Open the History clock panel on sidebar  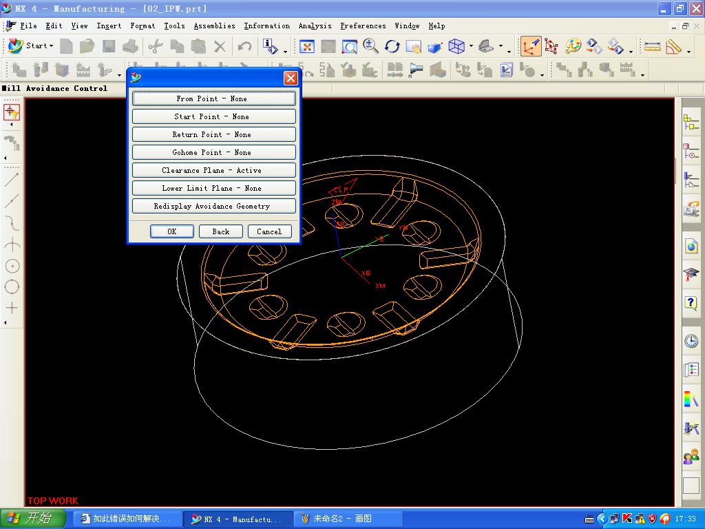coord(691,341)
